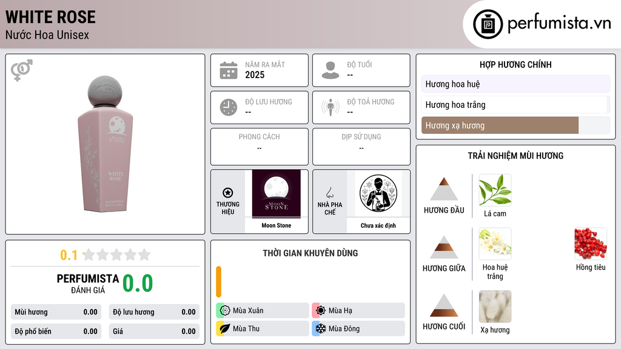Click the Giá score row
Screen dimensions: 621x349
click(154, 331)
